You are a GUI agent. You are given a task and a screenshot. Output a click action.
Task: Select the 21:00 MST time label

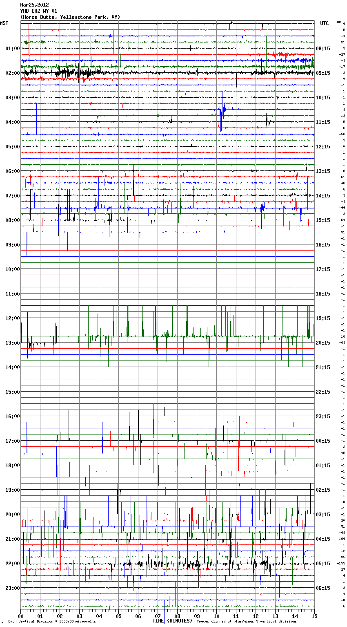[12, 539]
